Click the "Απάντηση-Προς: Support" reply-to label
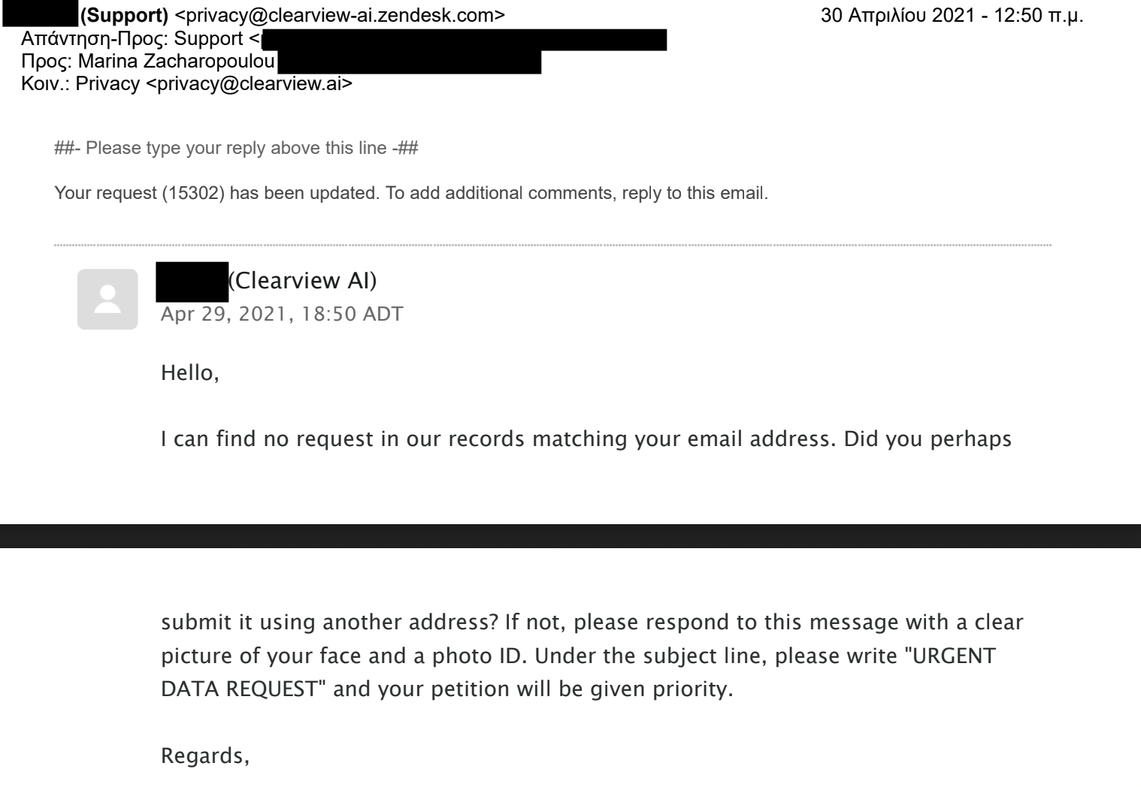Screen dimensions: 1141x787 pos(132,39)
